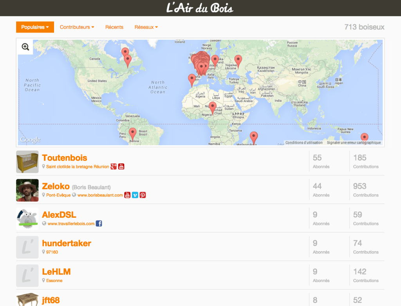The image size is (401, 306).
Task: Expand the Réseaux dropdown menu
Action: [x=146, y=27]
